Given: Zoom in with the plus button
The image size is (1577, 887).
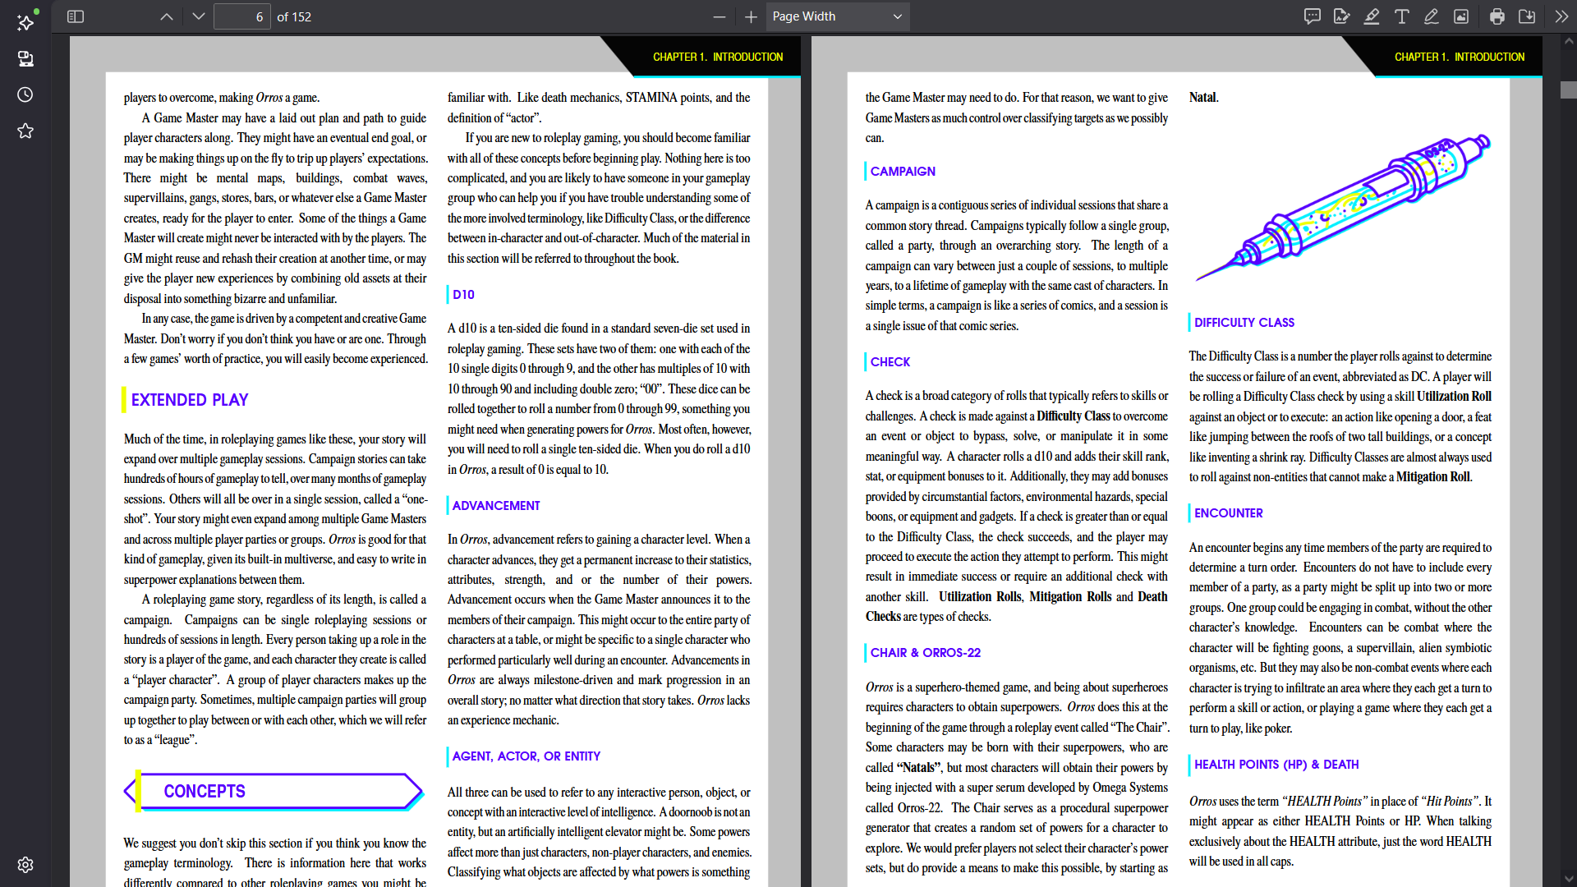Looking at the screenshot, I should 751,16.
